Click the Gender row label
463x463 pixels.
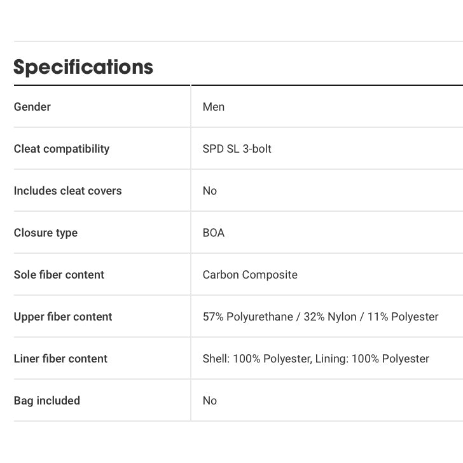click(32, 107)
